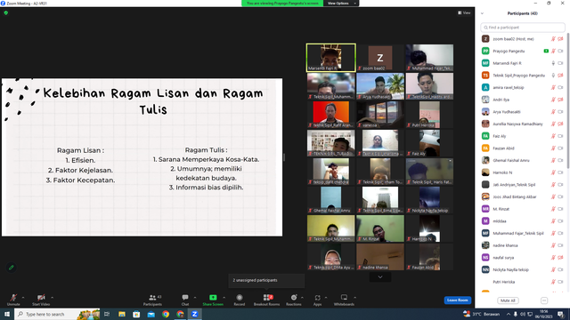
Task: Show more video thumbnails with down chevron
Action: pos(380,277)
